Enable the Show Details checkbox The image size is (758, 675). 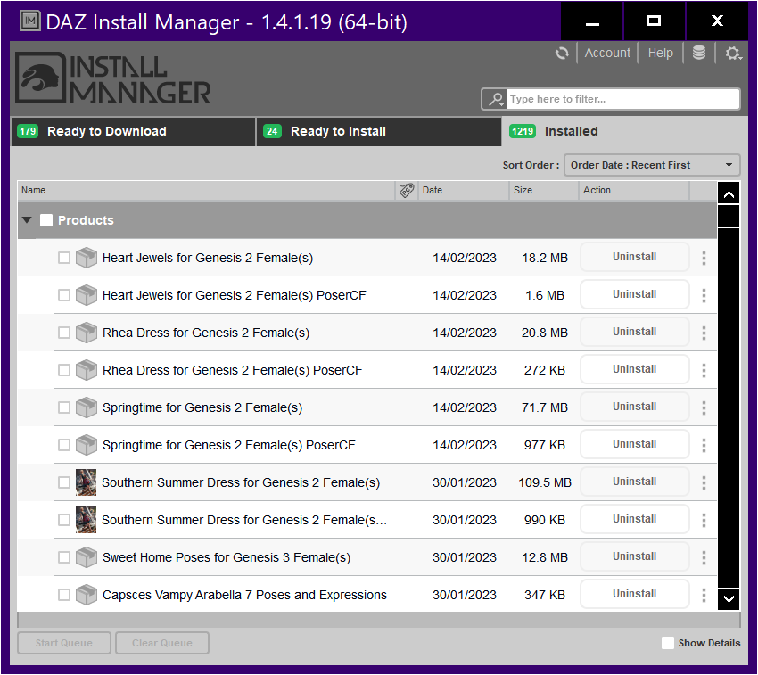click(668, 643)
